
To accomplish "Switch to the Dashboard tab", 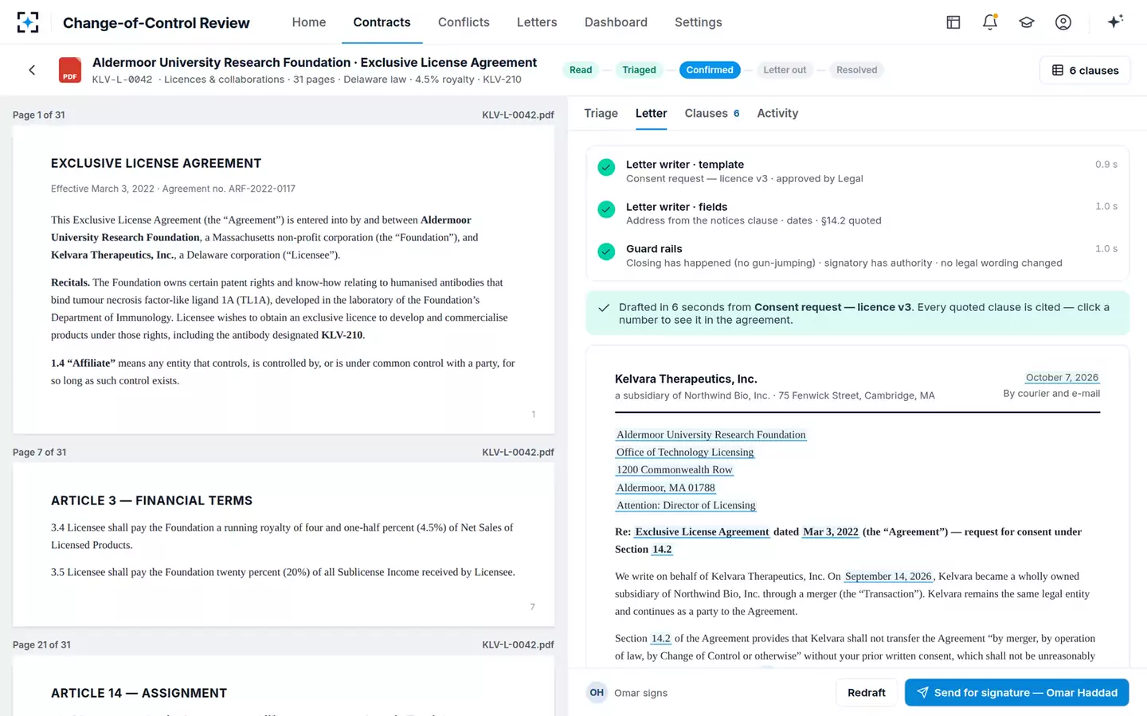I will (x=616, y=22).
